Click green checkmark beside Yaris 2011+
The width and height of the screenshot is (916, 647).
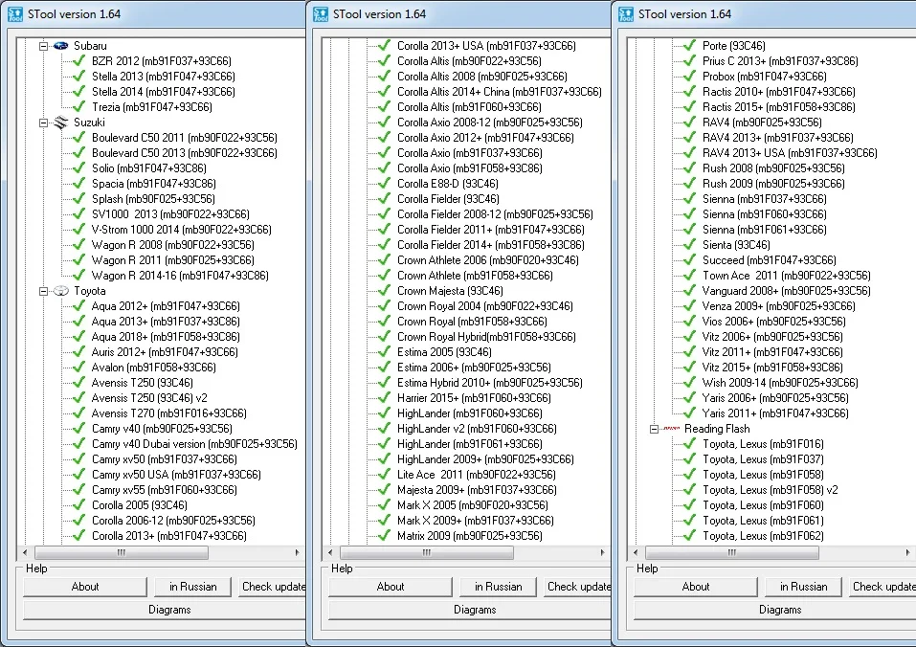[689, 413]
